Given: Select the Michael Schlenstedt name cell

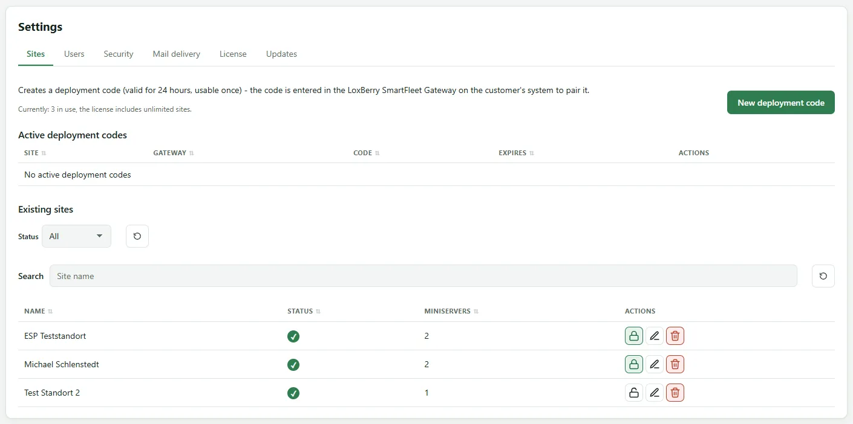Looking at the screenshot, I should (x=62, y=364).
